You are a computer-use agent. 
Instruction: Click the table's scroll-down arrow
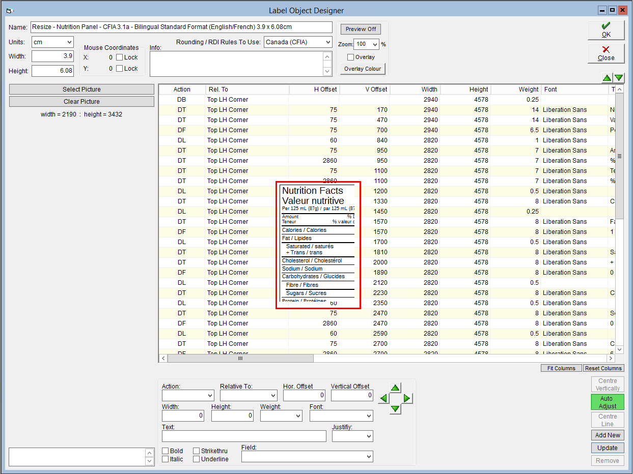tap(620, 350)
